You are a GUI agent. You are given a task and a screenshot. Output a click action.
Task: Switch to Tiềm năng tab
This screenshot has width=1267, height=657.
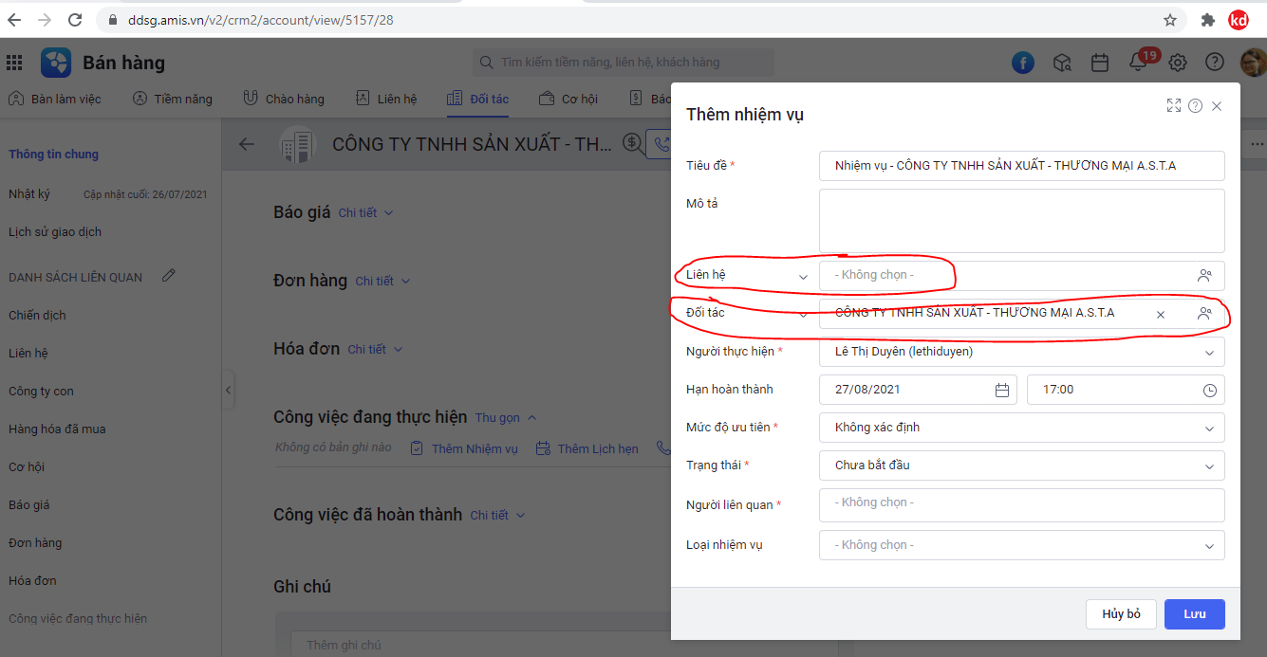tap(173, 99)
